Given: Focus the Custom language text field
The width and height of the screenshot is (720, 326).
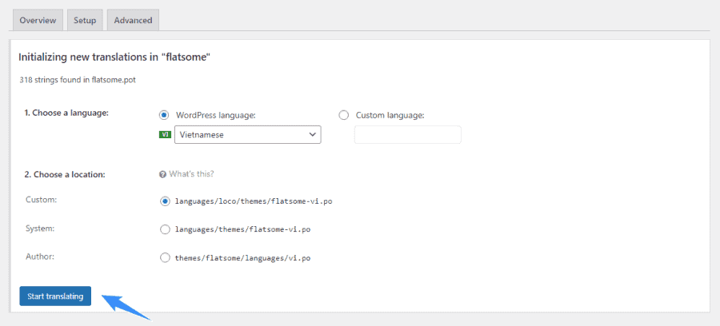Looking at the screenshot, I should [x=407, y=135].
